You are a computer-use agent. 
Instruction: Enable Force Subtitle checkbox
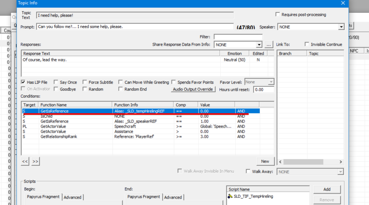coord(85,82)
